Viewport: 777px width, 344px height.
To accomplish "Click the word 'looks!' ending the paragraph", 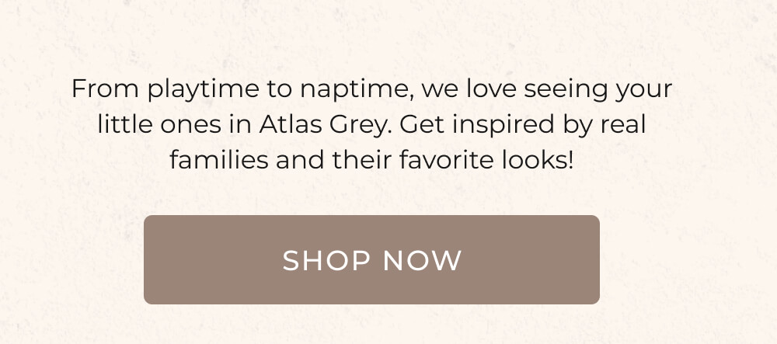I will pyautogui.click(x=537, y=160).
